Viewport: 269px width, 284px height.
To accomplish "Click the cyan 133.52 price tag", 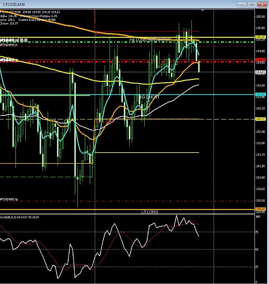I will click(260, 95).
